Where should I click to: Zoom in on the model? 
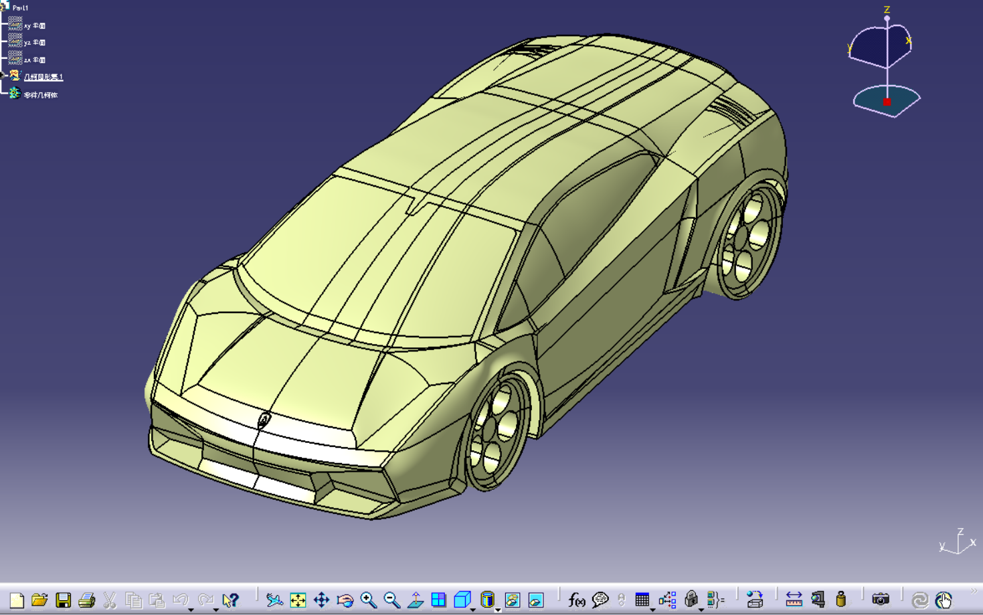click(368, 600)
